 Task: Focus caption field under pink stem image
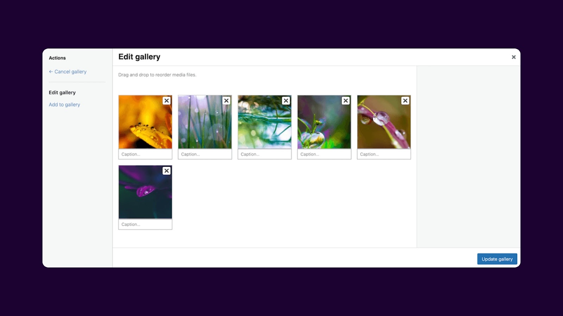tap(384, 154)
